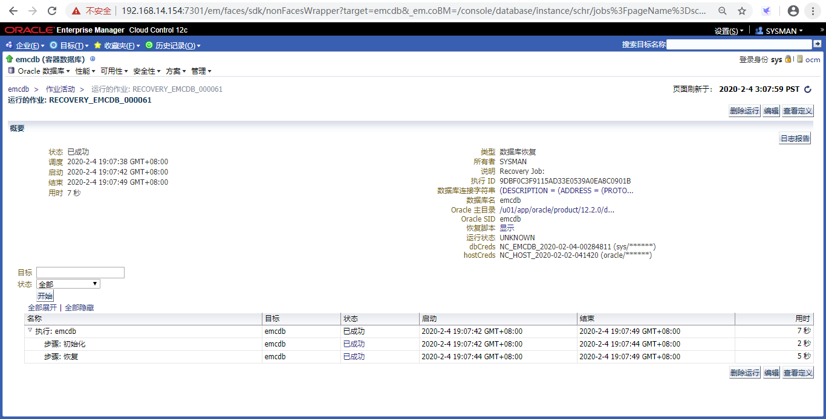Click the info icon beside emcdb title
The width and height of the screenshot is (826, 419).
pyautogui.click(x=93, y=59)
